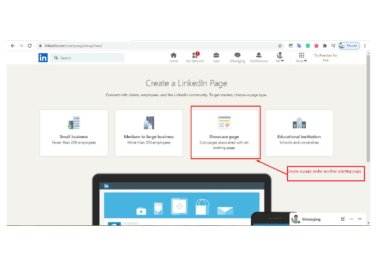Choose the Showcase page option
Viewport: 377px width, 266px height.
tap(224, 133)
